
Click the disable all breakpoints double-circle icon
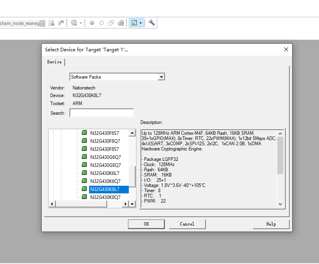pyautogui.click(x=111, y=23)
